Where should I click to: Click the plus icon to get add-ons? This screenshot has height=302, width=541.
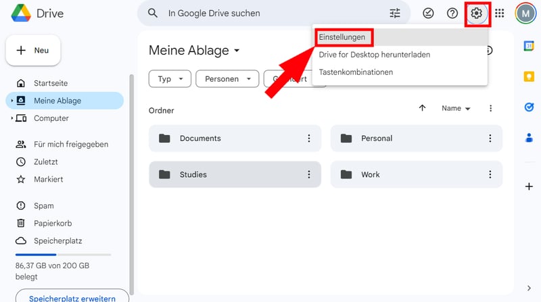point(529,186)
